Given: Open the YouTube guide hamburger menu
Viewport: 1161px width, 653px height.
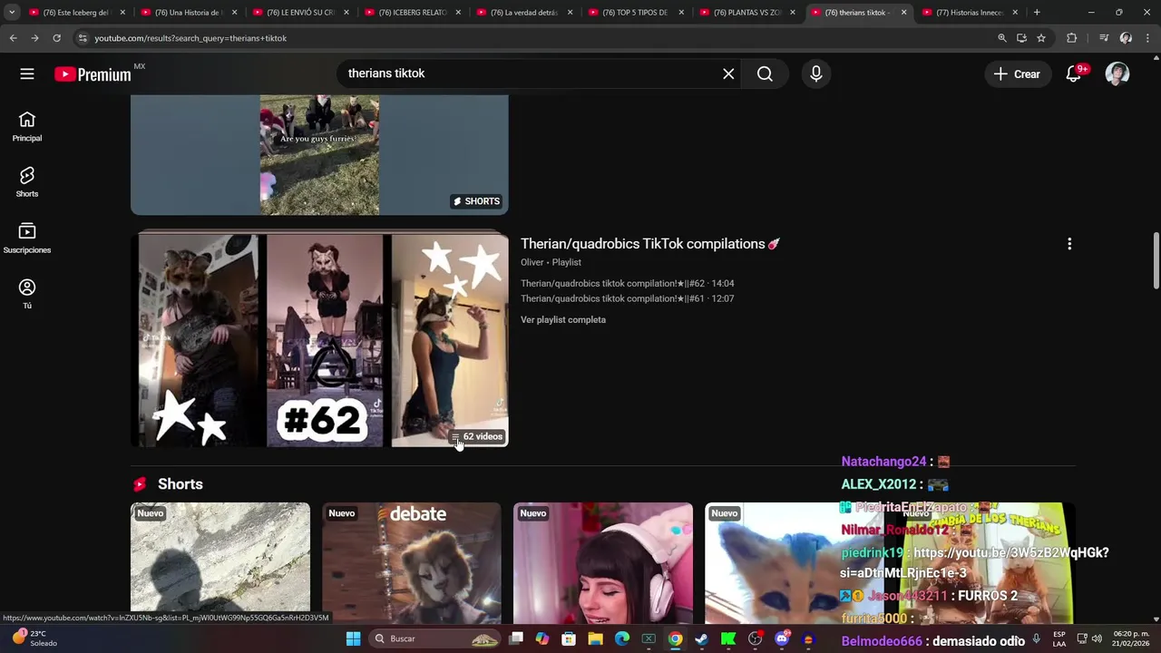Looking at the screenshot, I should (27, 73).
